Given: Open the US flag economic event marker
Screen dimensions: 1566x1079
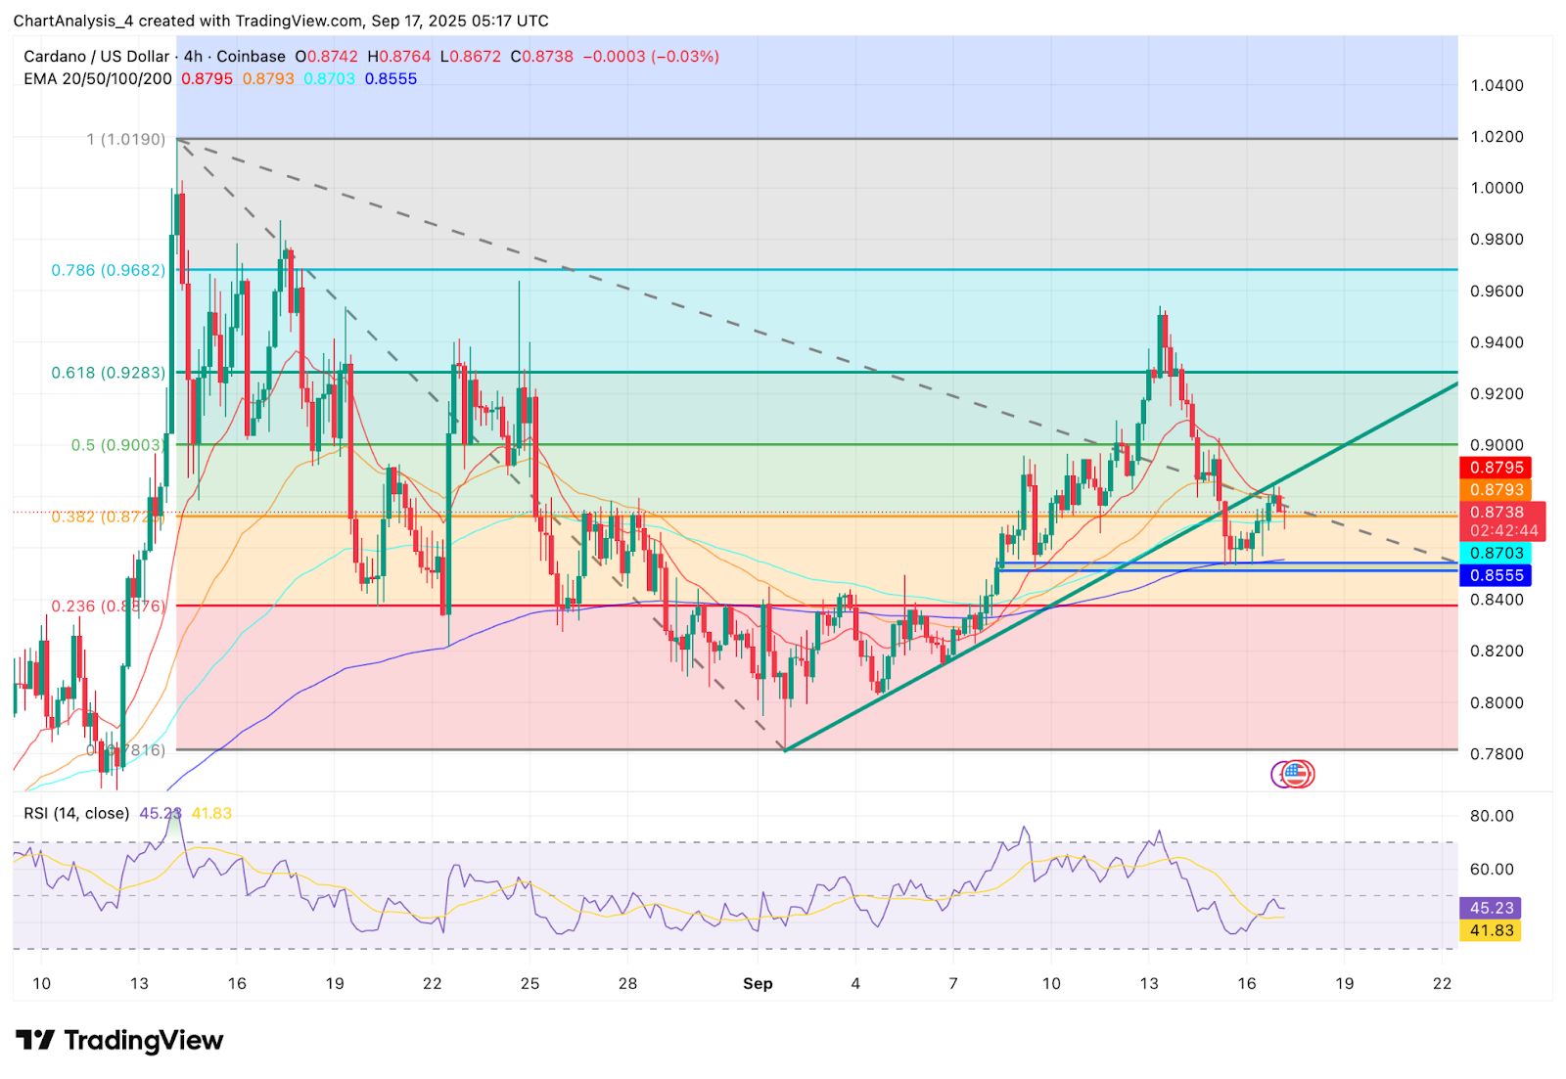Looking at the screenshot, I should tap(1295, 774).
